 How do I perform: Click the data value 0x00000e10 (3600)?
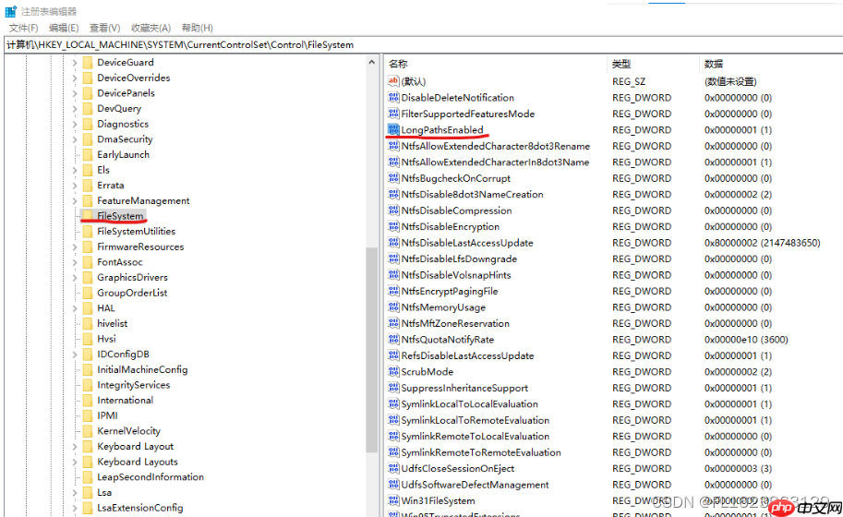pyautogui.click(x=746, y=340)
